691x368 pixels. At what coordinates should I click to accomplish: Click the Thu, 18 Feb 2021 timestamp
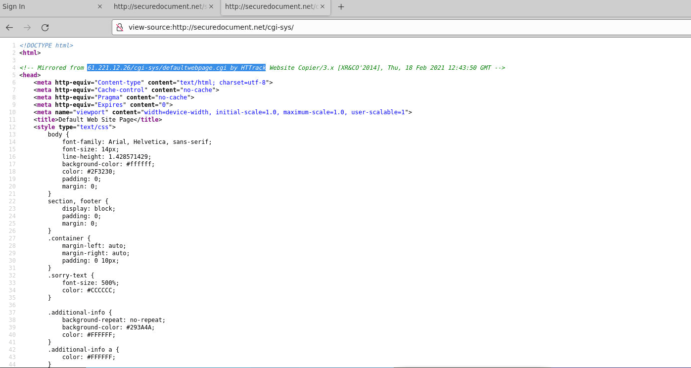(439, 68)
